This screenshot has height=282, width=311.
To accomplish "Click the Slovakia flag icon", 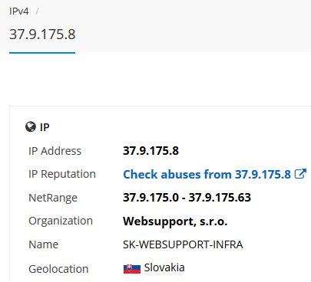I will coord(132,269).
